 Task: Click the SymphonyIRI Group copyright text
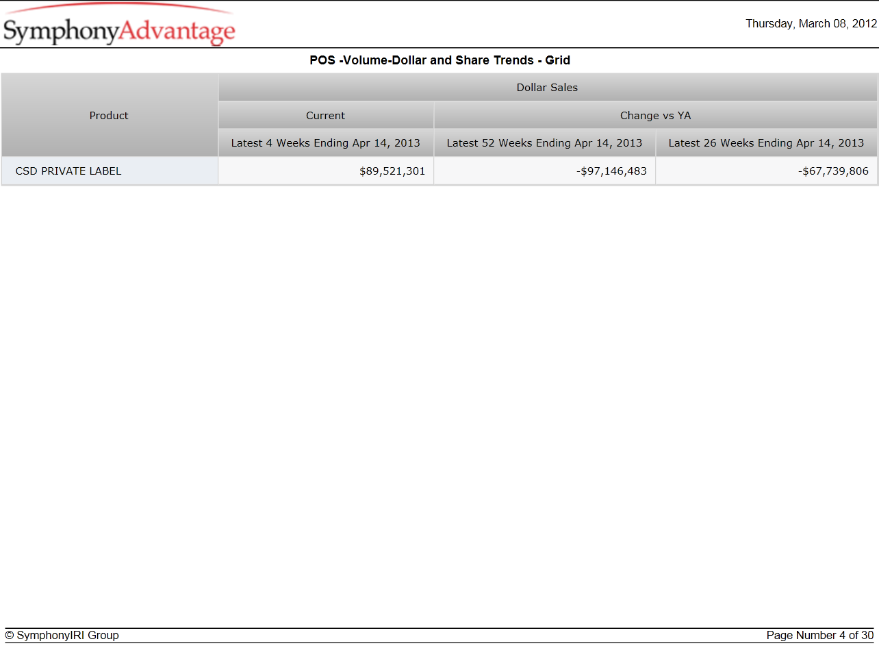pos(62,636)
